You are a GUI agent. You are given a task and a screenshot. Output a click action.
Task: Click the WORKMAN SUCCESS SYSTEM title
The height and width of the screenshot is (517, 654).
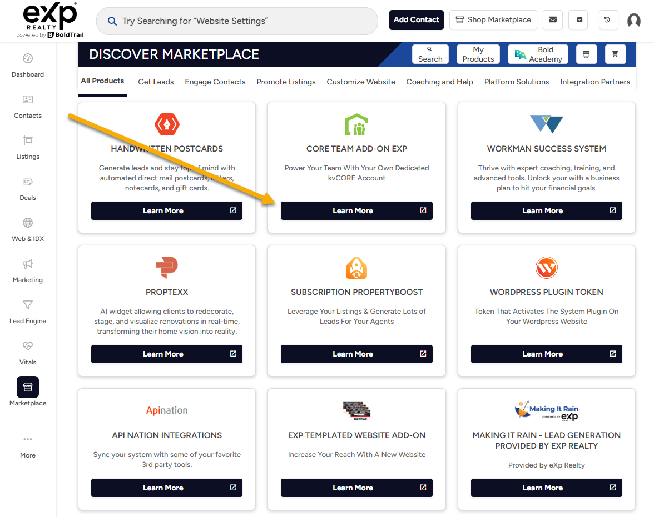[x=546, y=149]
